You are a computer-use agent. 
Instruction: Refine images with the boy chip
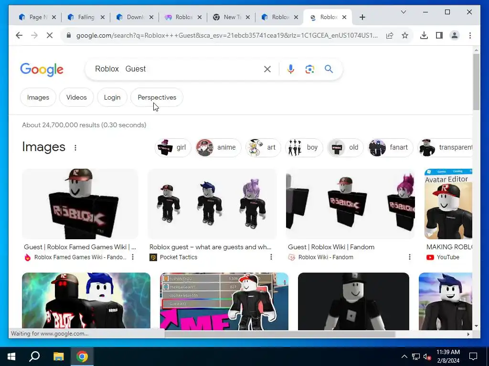(x=304, y=148)
